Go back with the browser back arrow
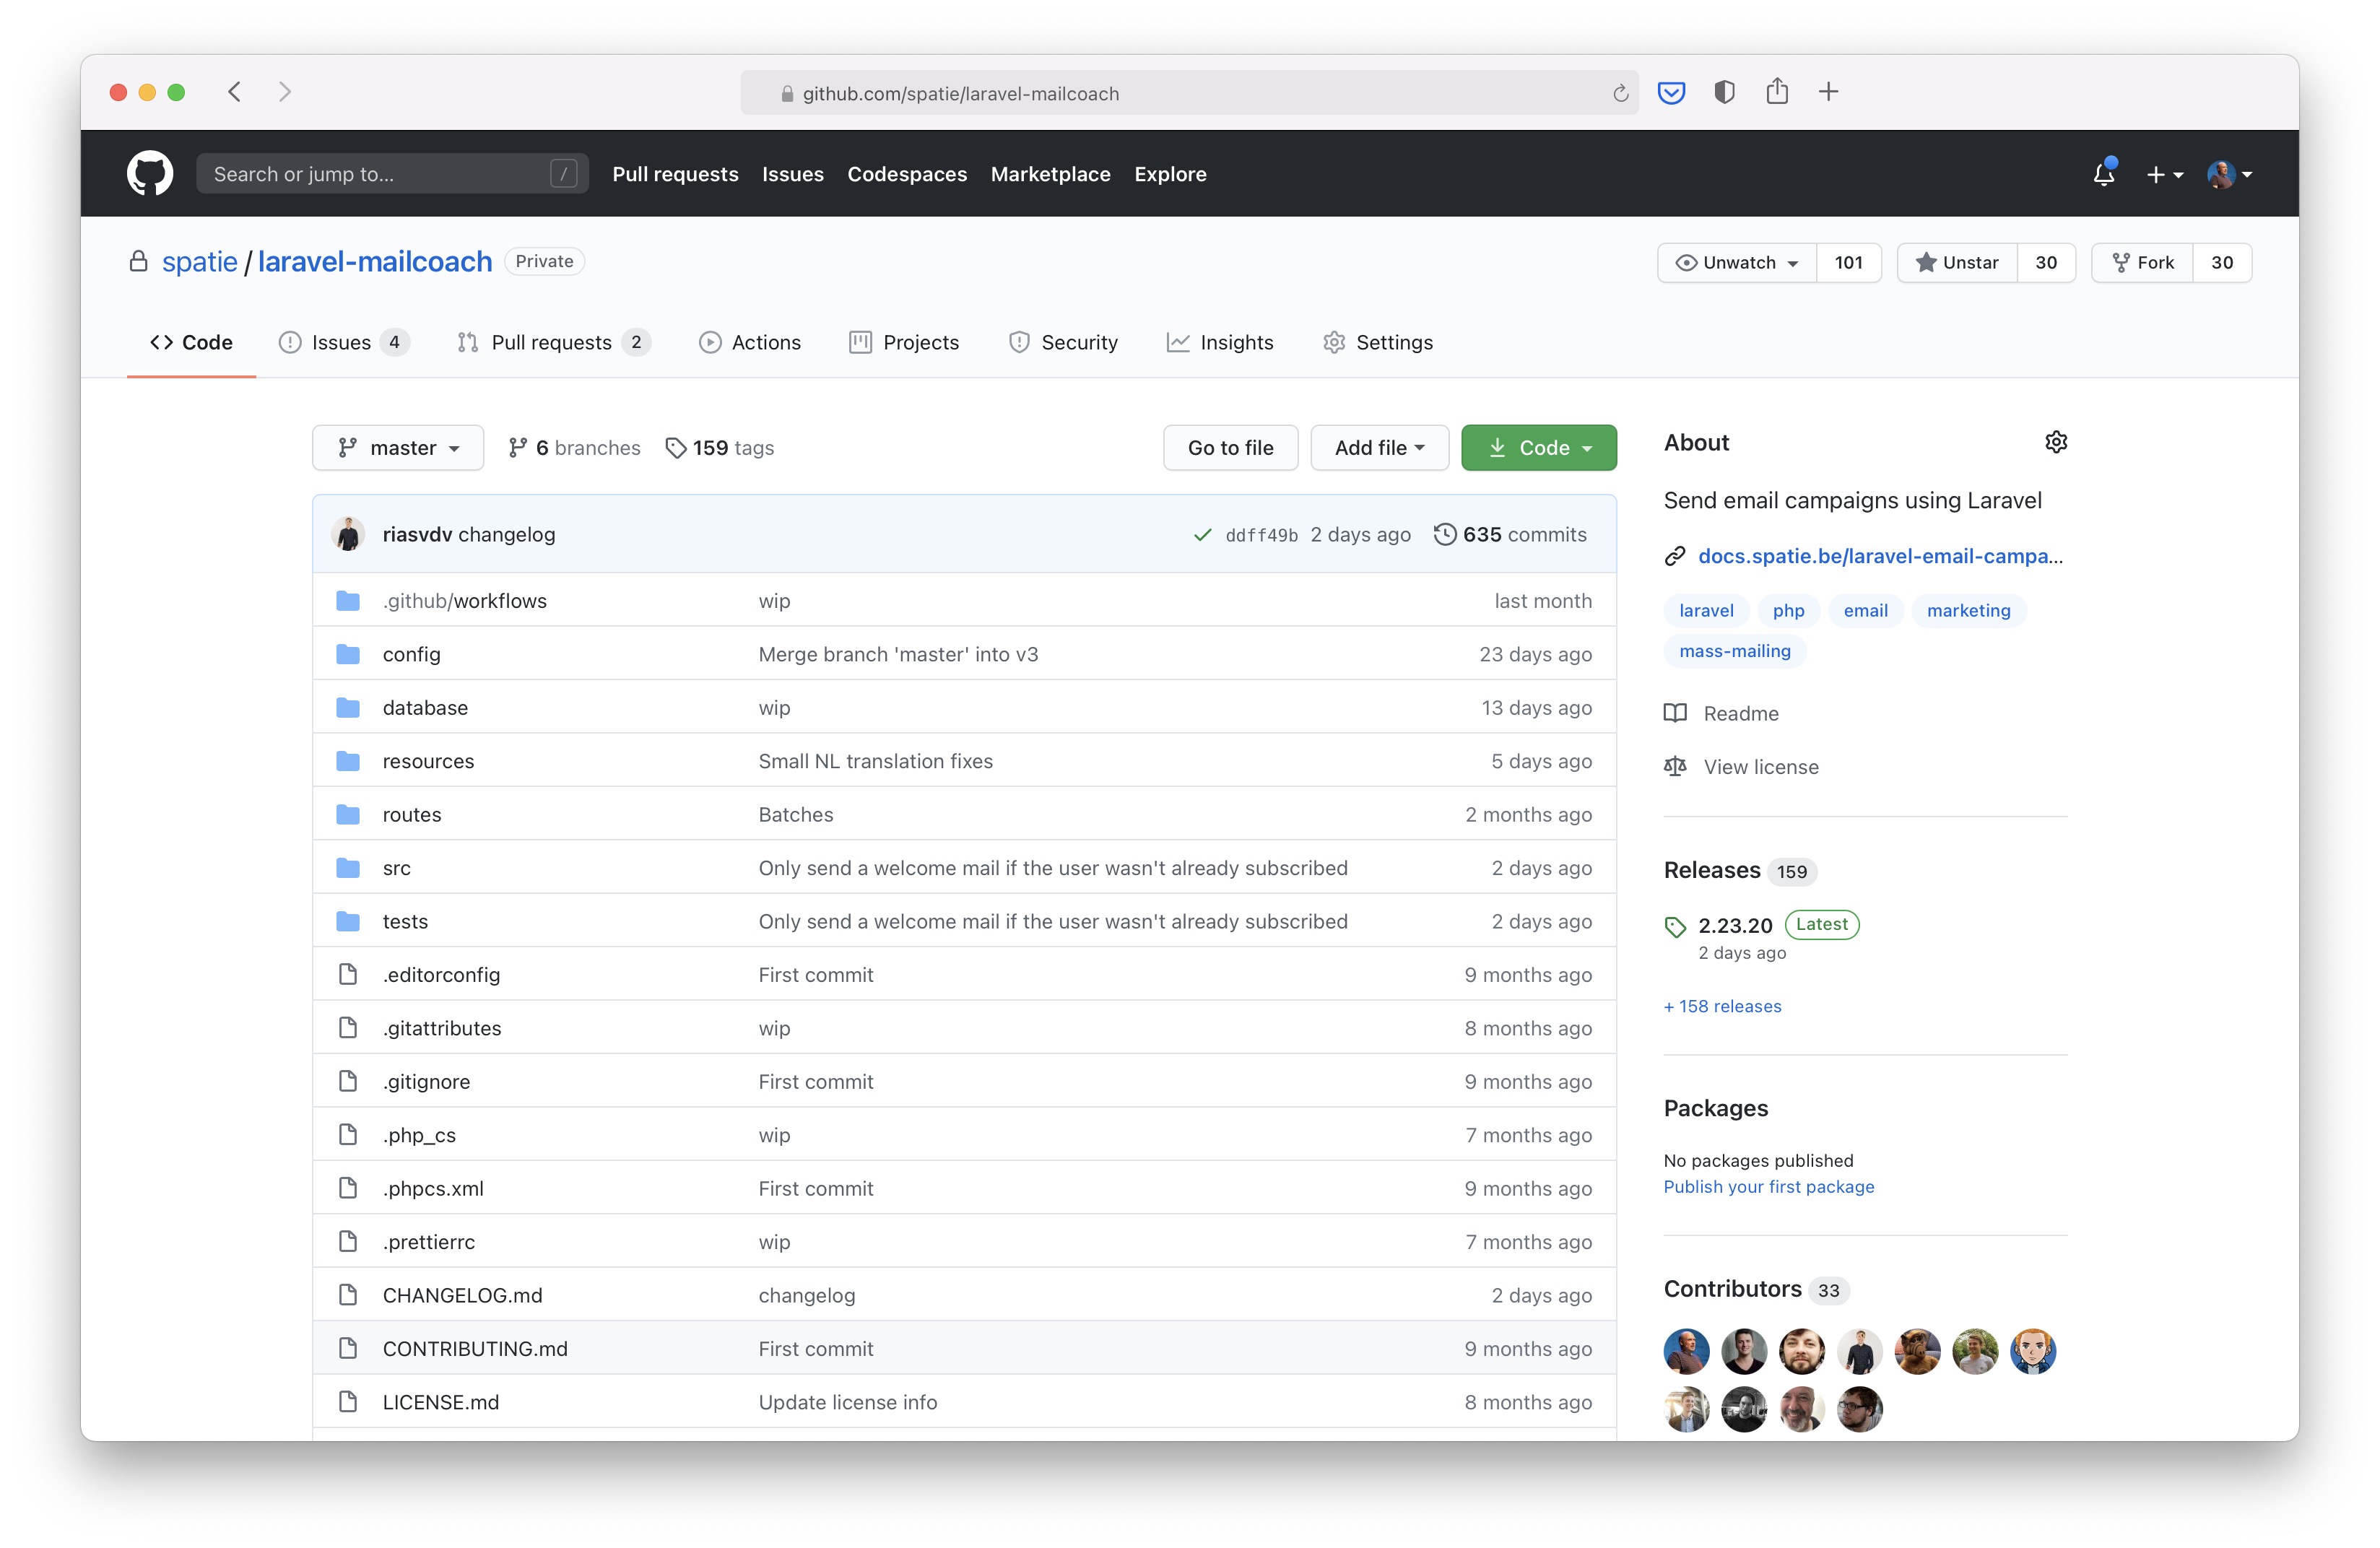 [235, 92]
